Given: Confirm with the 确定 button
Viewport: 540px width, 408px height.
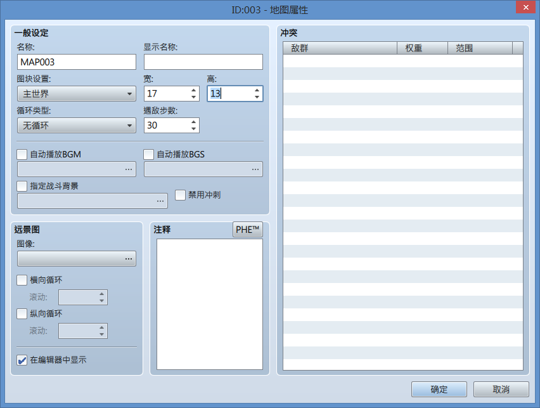Looking at the screenshot, I should click(x=439, y=390).
